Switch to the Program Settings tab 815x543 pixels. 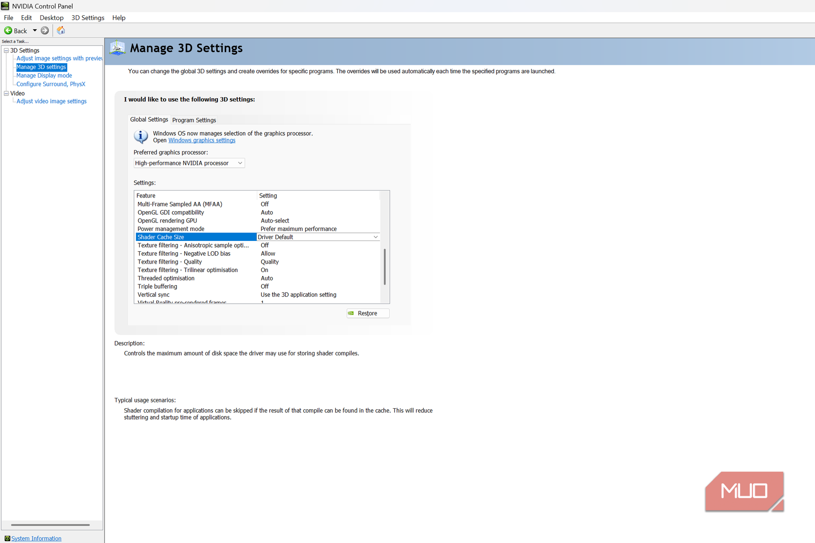[x=194, y=120]
